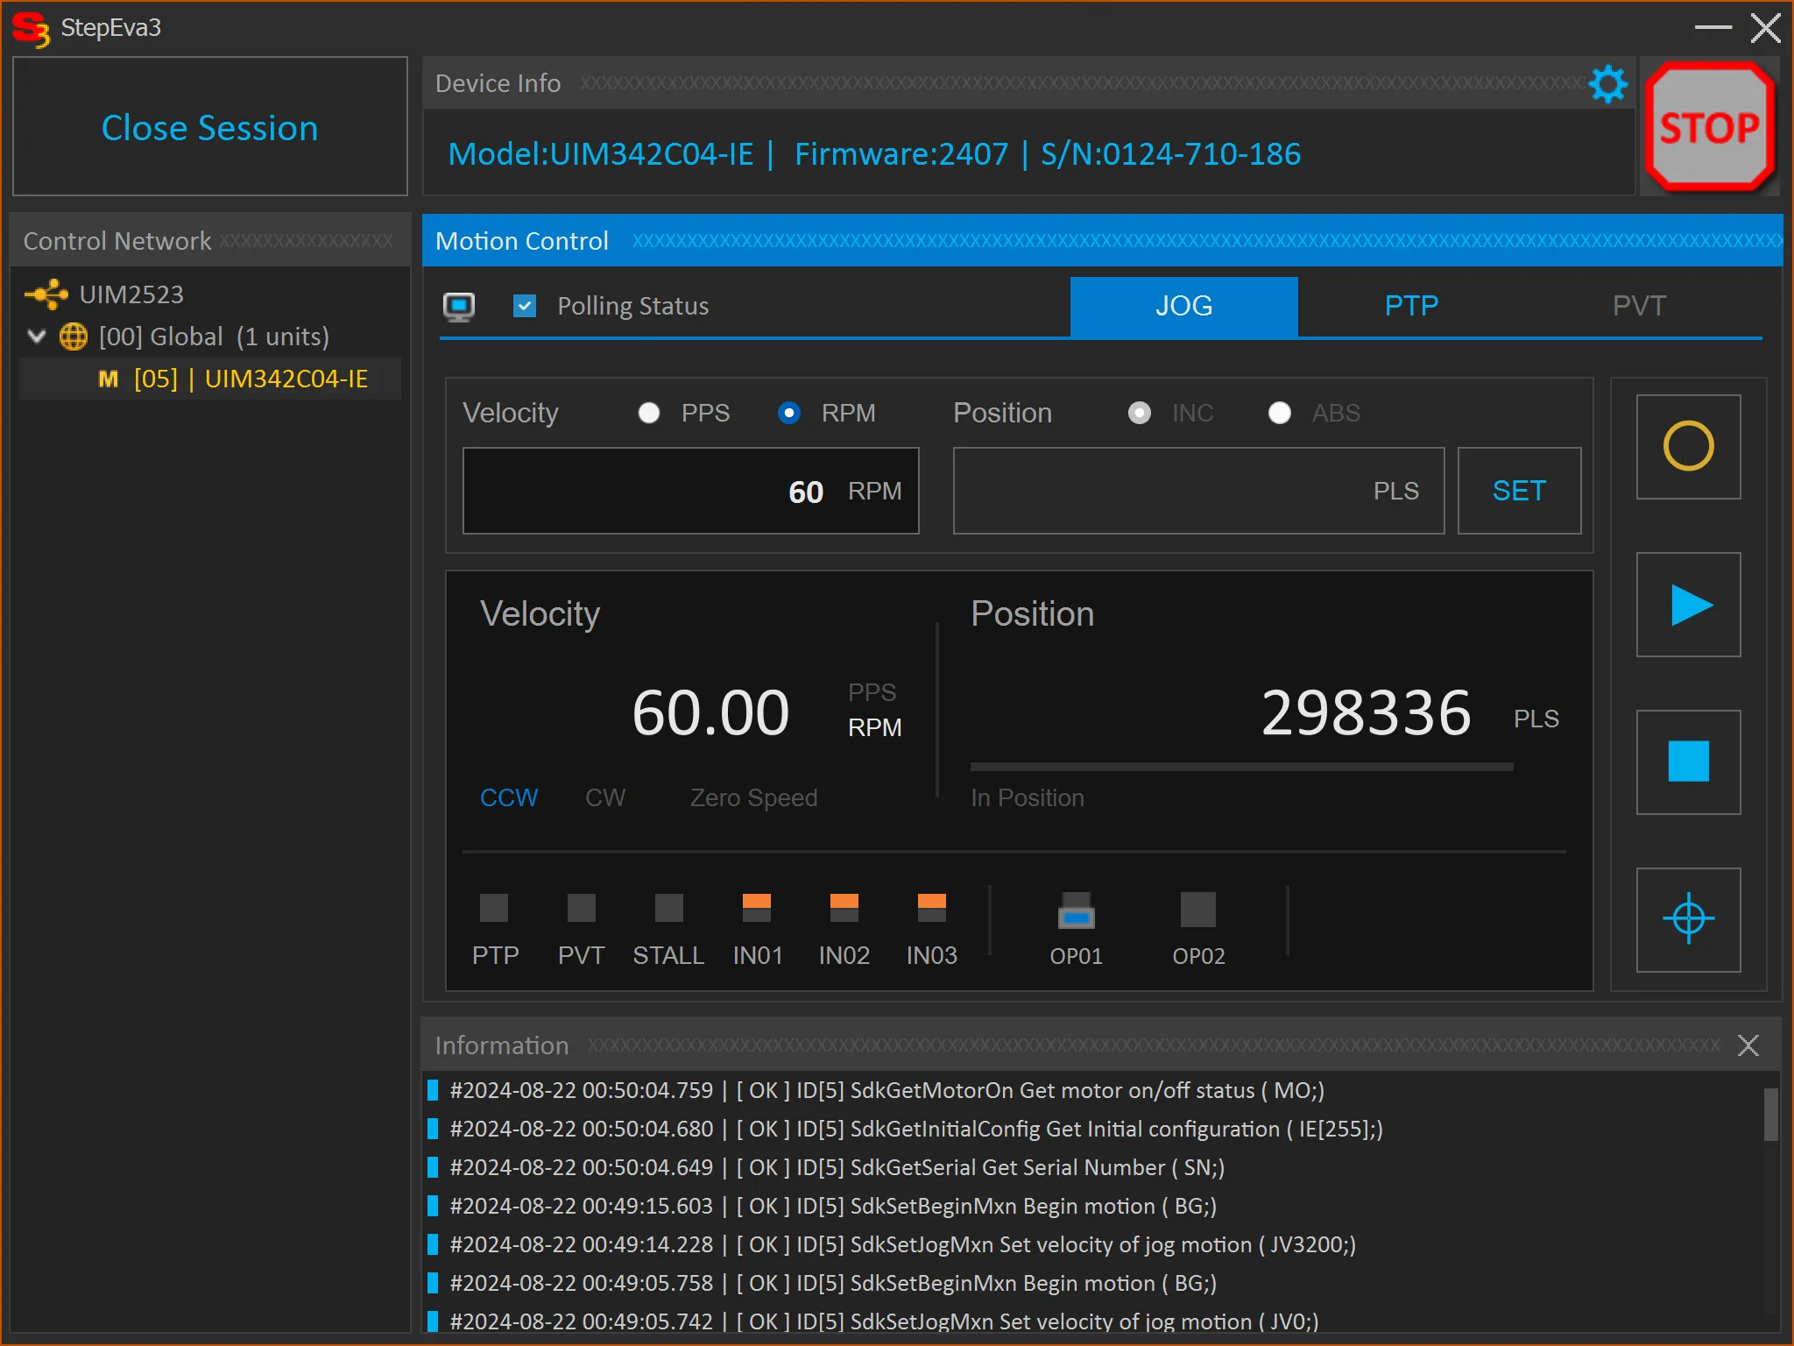The height and width of the screenshot is (1346, 1794).
Task: Switch to the PTP tab
Action: click(x=1410, y=306)
